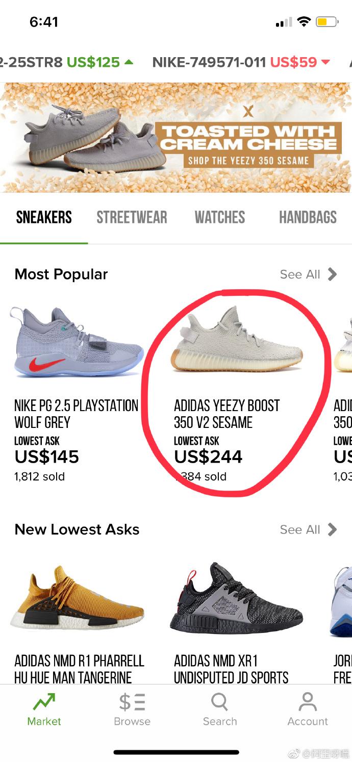This screenshot has height=762, width=352.
Task: Expand Most Popular See All chevron
Action: tap(332, 274)
